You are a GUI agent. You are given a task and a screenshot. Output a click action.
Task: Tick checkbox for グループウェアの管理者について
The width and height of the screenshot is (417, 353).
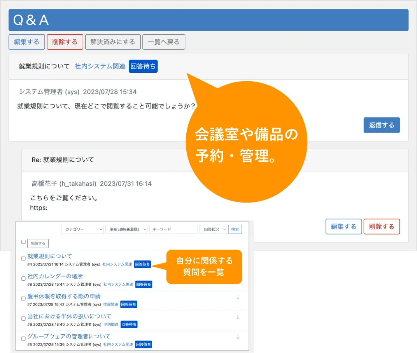point(23,338)
